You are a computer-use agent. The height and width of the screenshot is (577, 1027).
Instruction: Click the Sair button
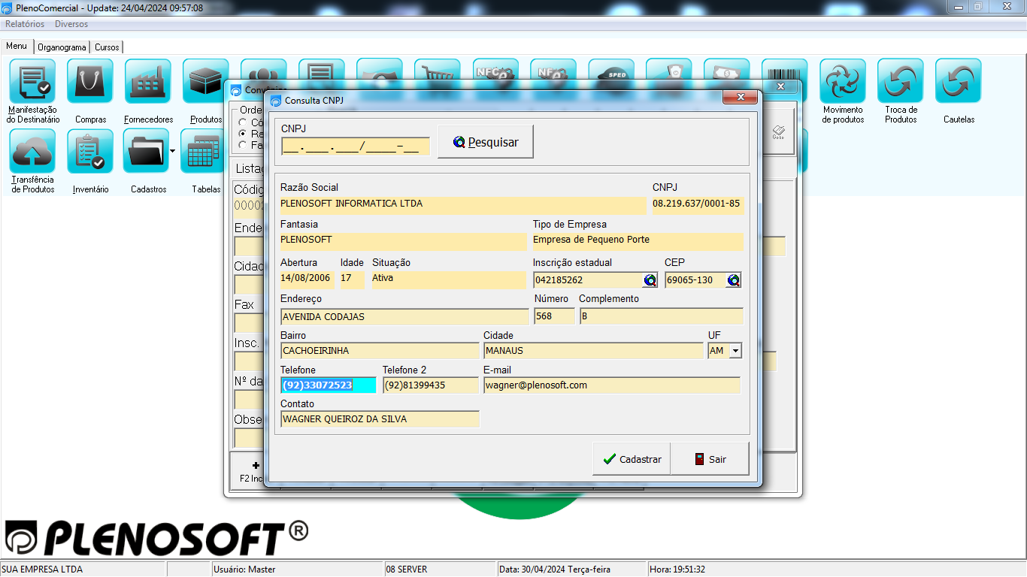(710, 459)
